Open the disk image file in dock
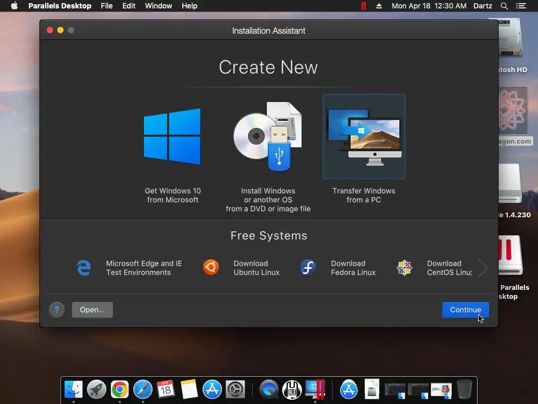 pos(371,389)
